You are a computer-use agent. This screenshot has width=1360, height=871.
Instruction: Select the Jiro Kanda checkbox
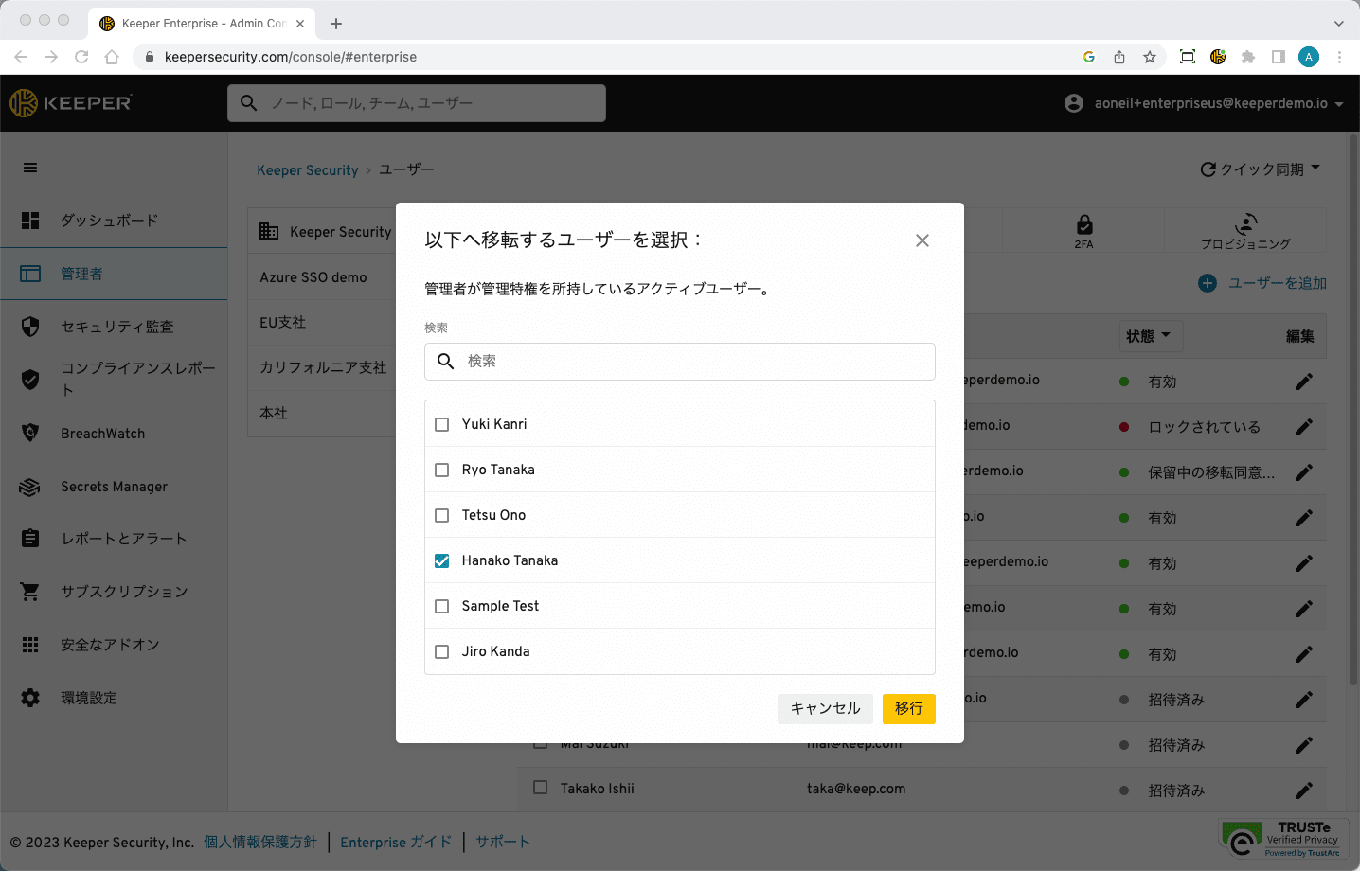pyautogui.click(x=441, y=651)
